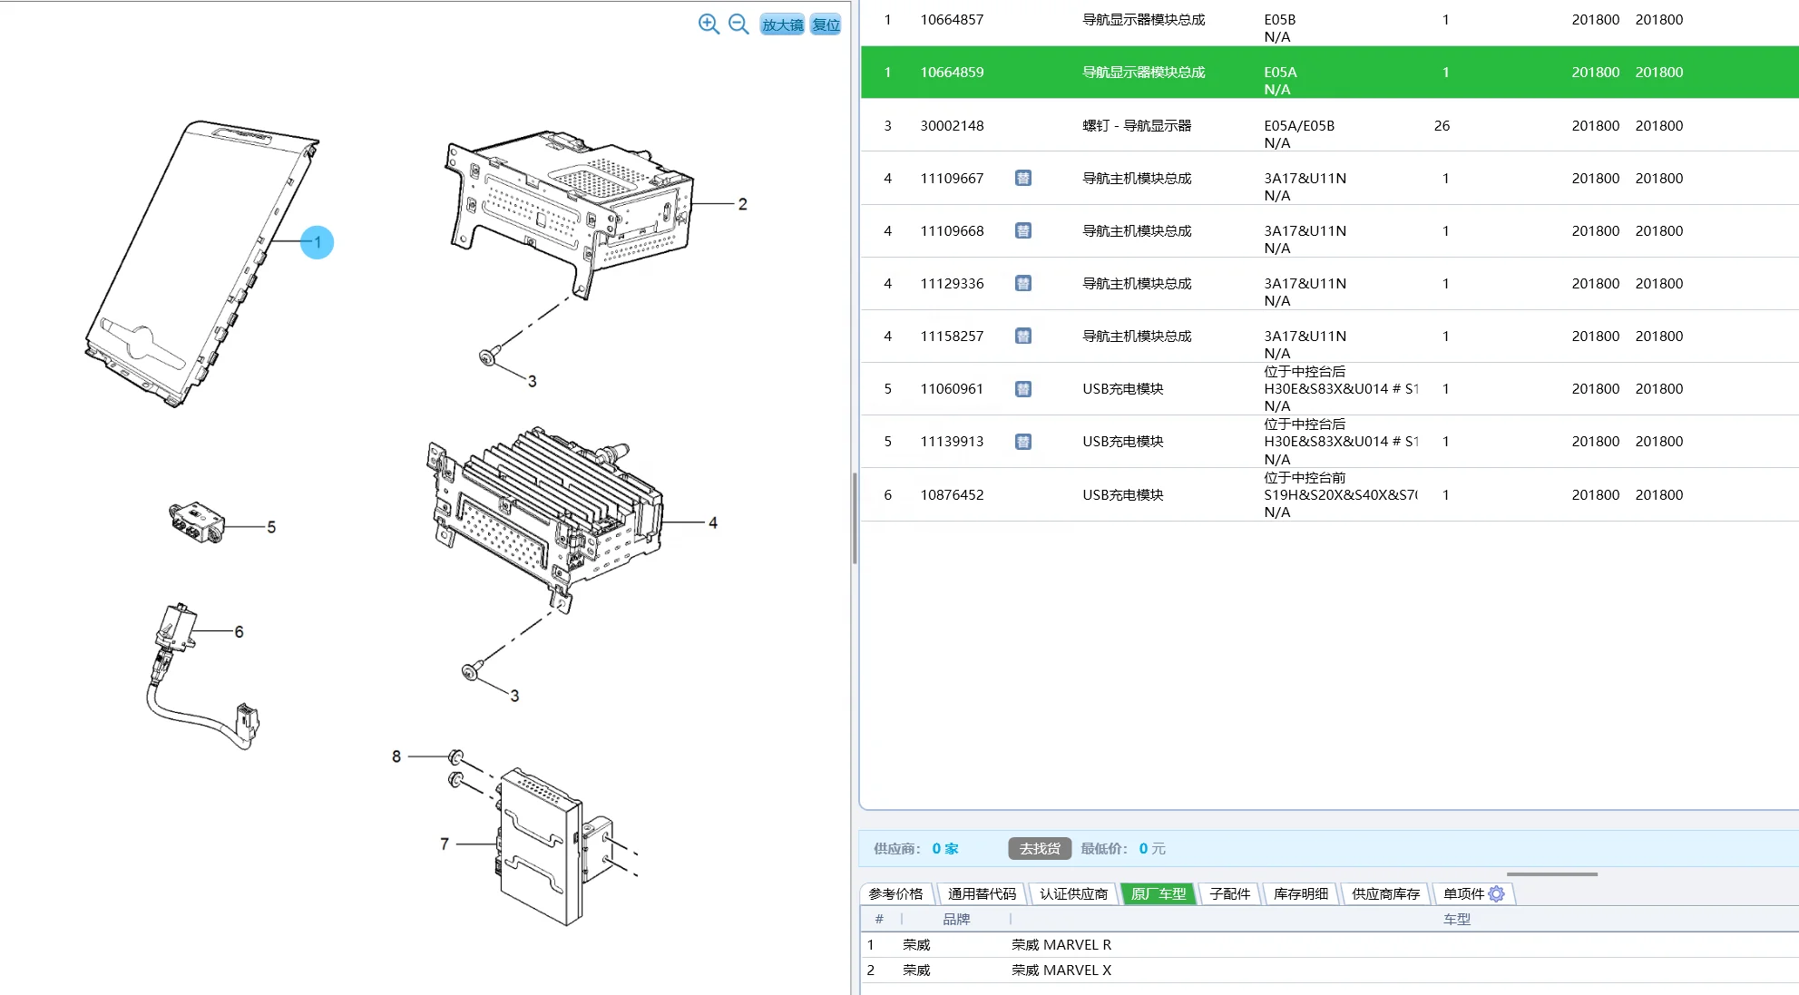Click the navigation display drawing in diagram

click(x=201, y=263)
